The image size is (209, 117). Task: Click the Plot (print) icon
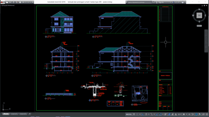(20, 2)
